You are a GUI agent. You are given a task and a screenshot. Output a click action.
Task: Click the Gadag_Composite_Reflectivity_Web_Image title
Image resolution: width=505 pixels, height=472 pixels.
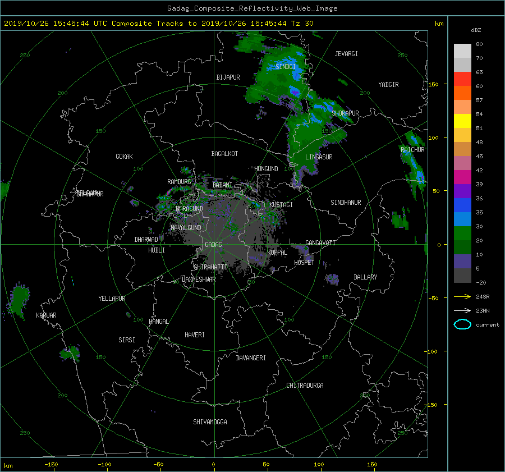coord(252,8)
